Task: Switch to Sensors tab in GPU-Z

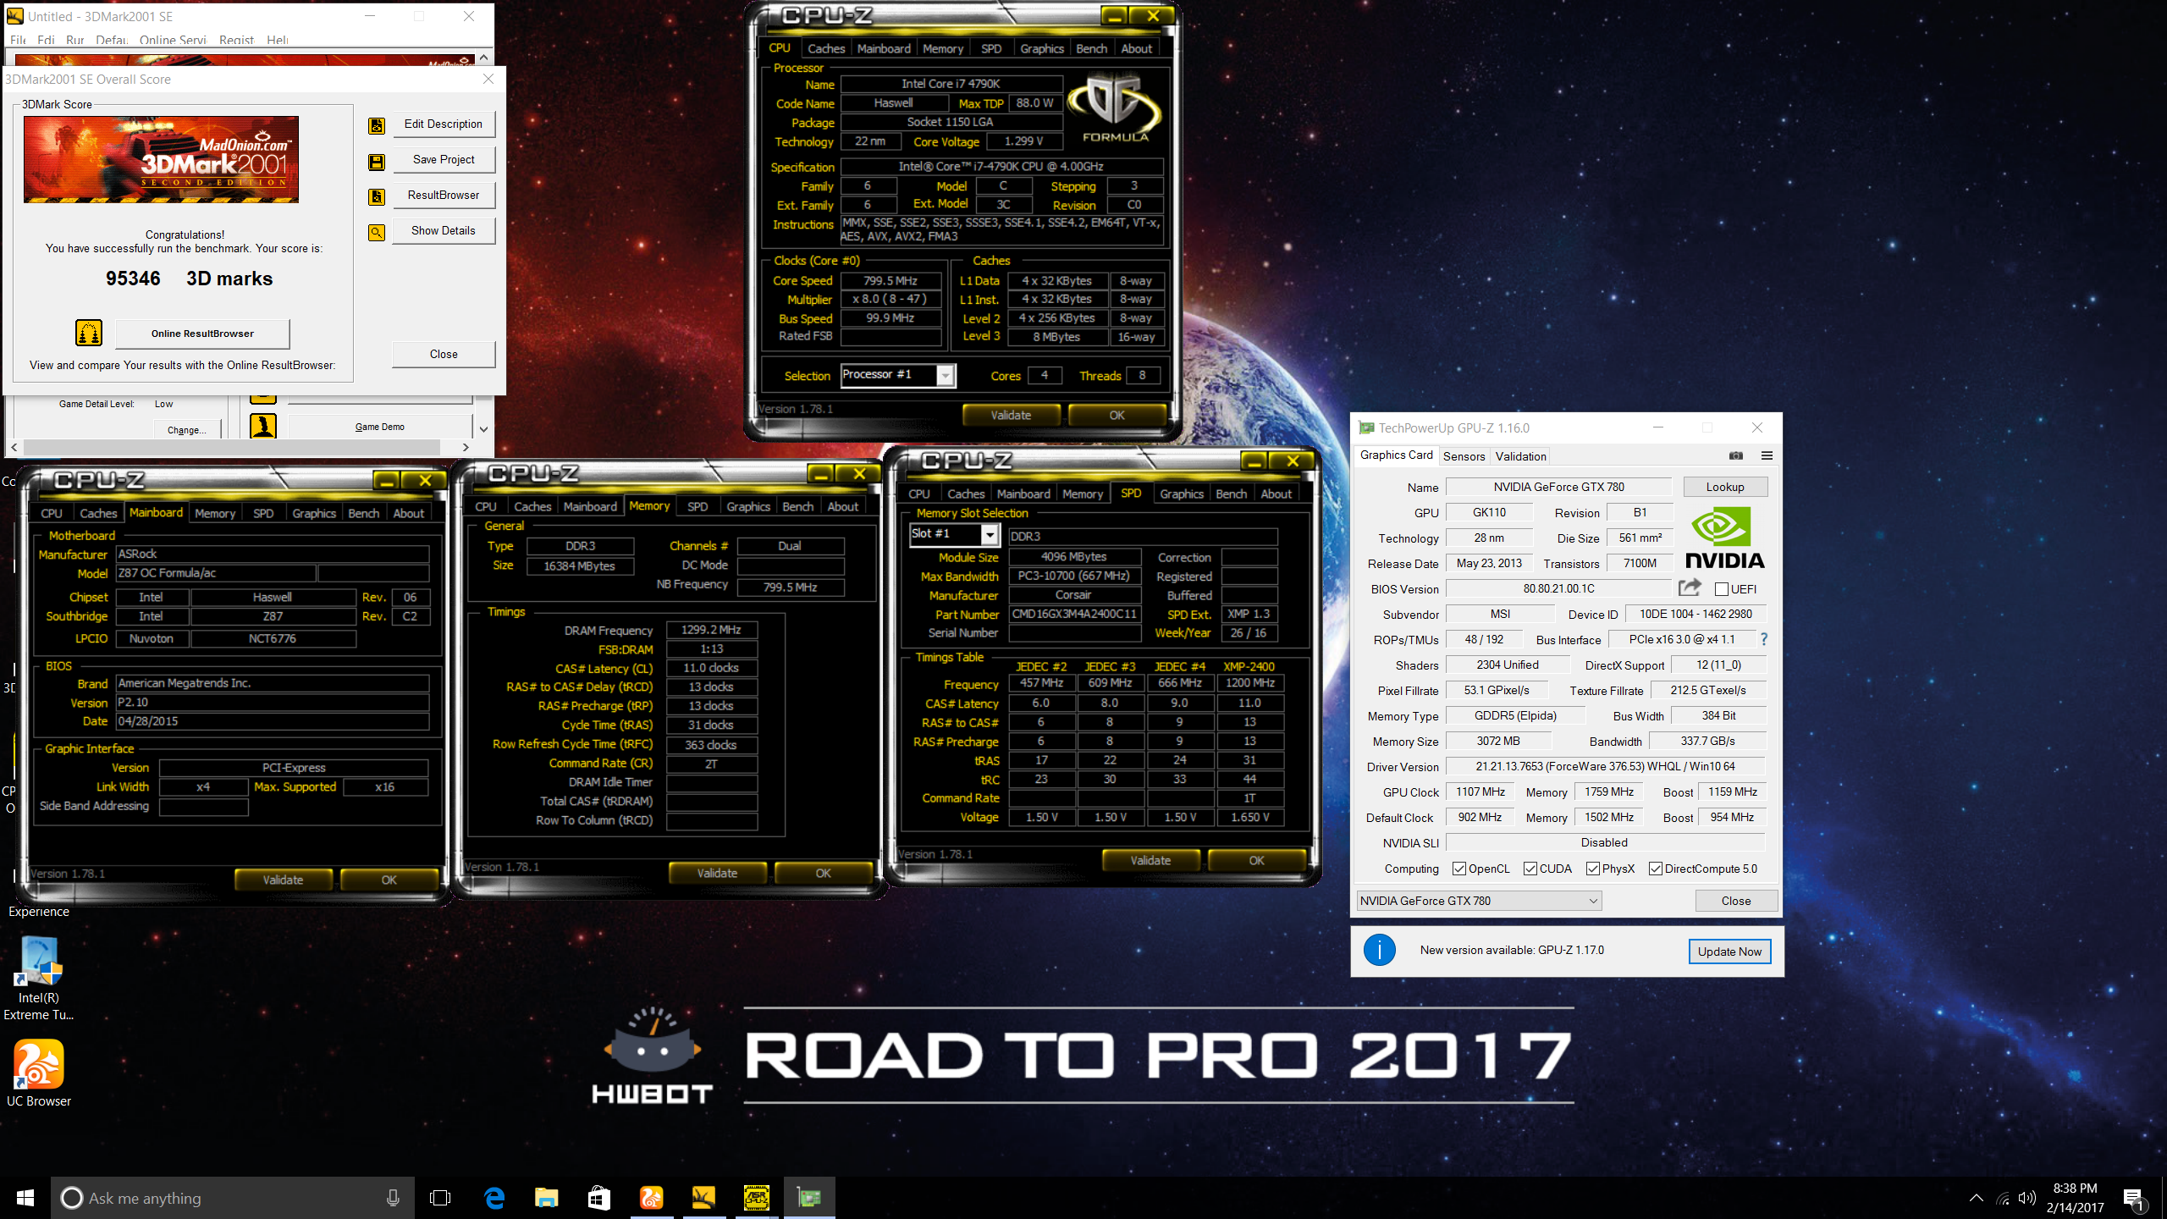Action: (1464, 456)
